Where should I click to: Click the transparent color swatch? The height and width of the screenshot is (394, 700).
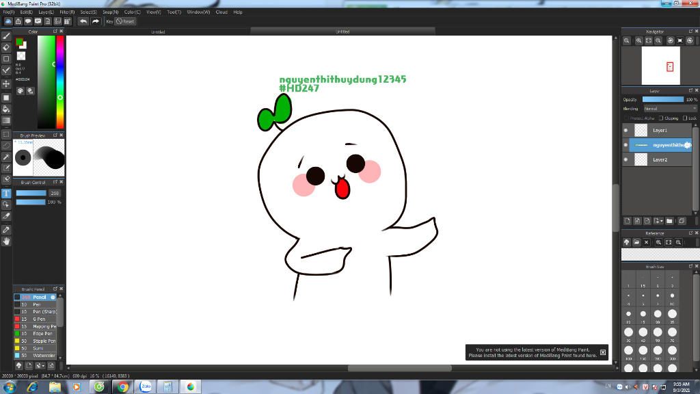click(21, 56)
